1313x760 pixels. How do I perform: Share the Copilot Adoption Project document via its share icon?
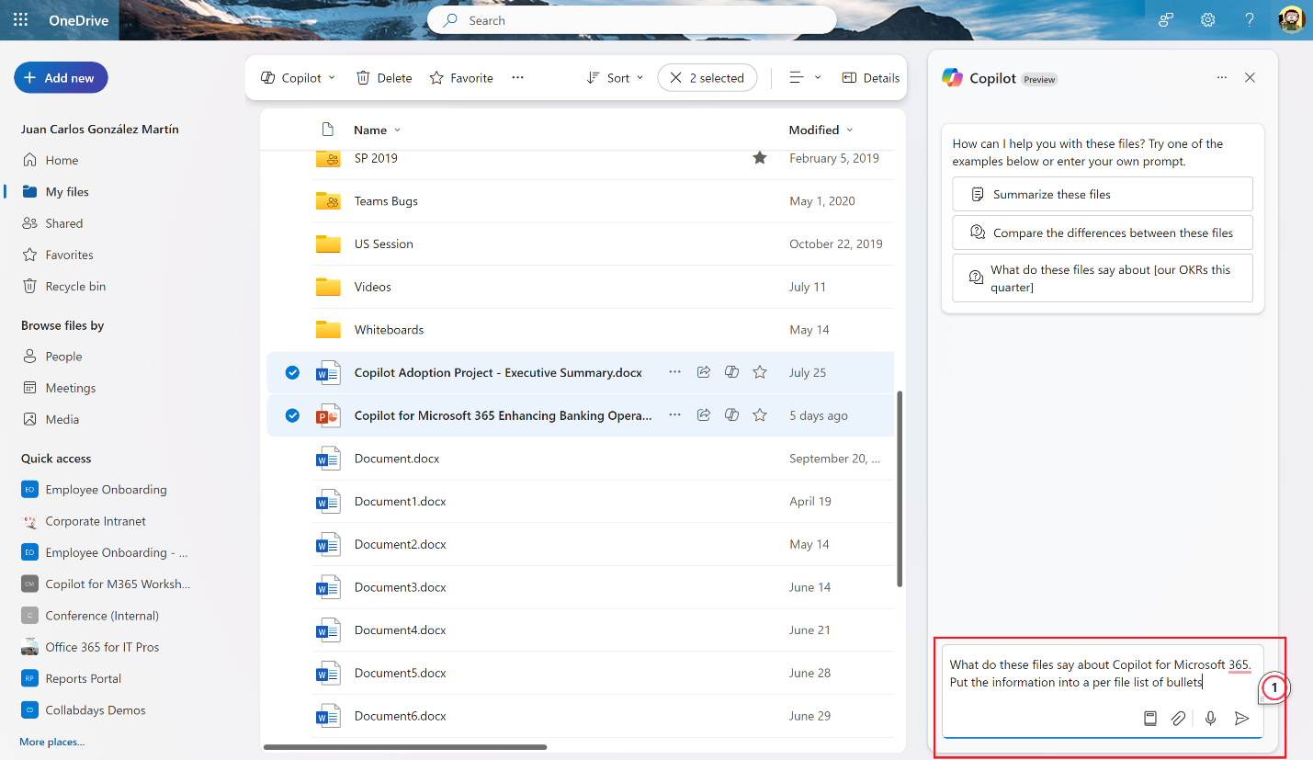pyautogui.click(x=703, y=371)
